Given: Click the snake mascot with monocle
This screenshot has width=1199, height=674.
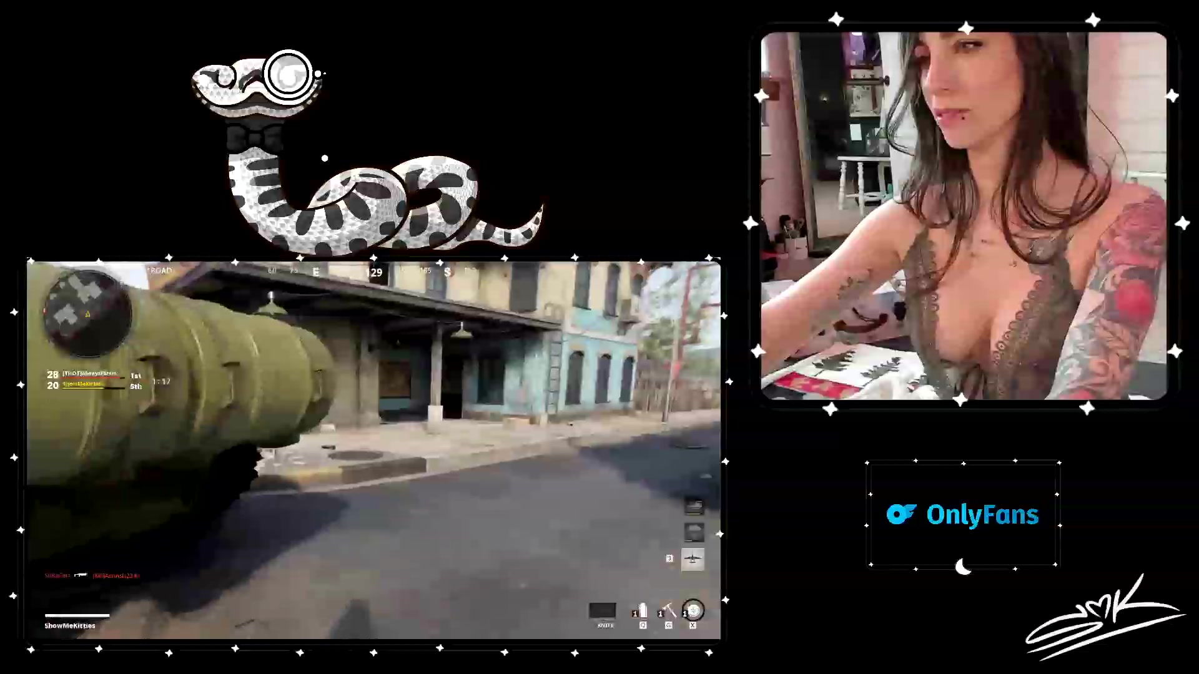Looking at the screenshot, I should click(367, 154).
